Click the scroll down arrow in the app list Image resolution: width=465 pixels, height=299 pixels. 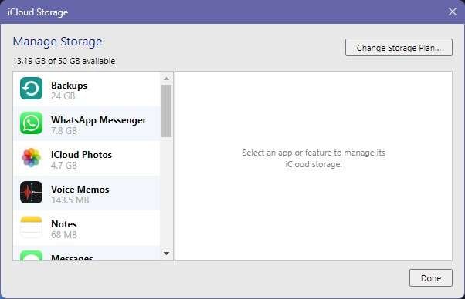point(167,254)
